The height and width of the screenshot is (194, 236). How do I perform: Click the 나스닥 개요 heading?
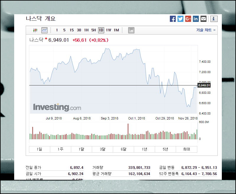41,19
